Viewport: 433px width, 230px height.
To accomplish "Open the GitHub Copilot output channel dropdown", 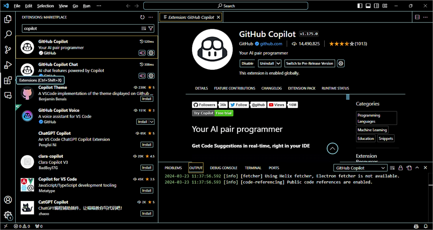I will (x=360, y=168).
